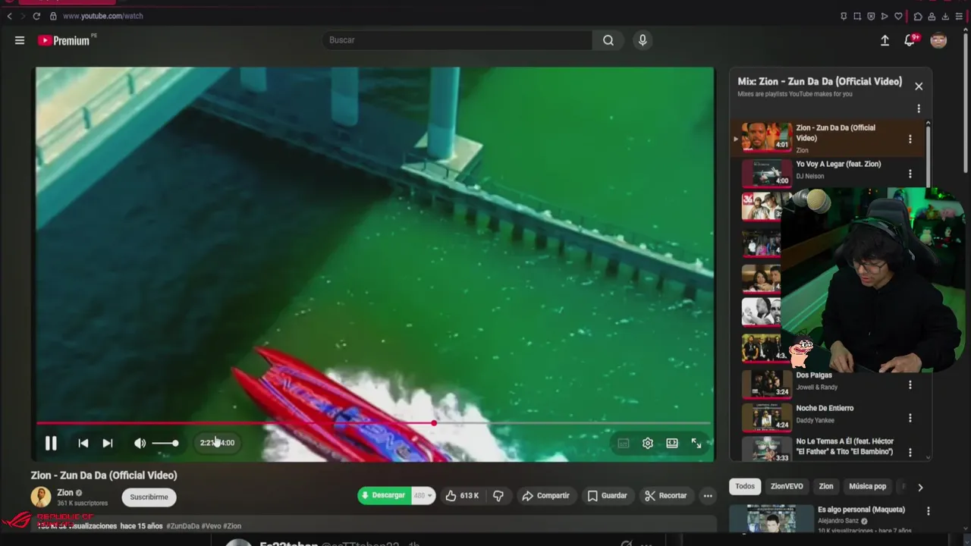Screen dimensions: 971x546
Task: Play Noche De Entierro playlist item
Action: pyautogui.click(x=828, y=417)
